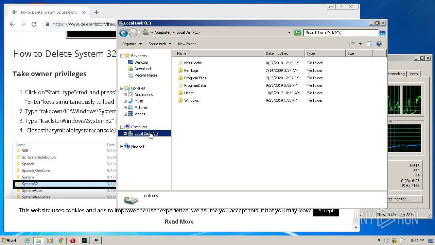This screenshot has width=435, height=245.
Task: Open a new browser tab
Action: tap(97, 12)
